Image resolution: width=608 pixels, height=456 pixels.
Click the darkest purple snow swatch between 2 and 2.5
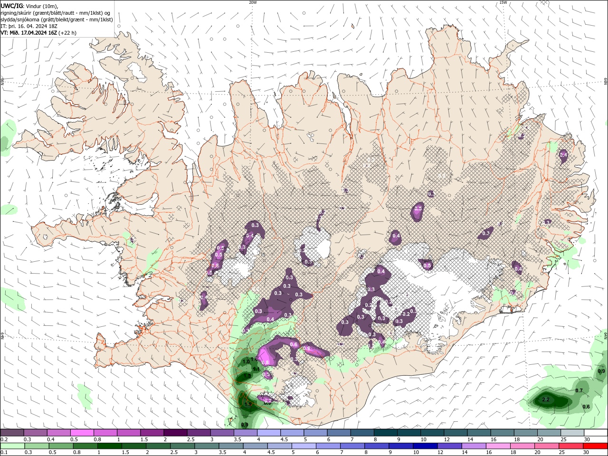(175, 433)
